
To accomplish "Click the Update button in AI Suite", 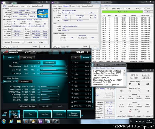I will coord(59,114).
